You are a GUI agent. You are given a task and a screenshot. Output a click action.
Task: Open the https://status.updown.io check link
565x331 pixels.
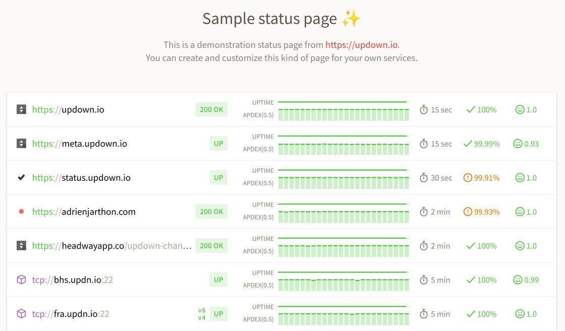coord(81,177)
